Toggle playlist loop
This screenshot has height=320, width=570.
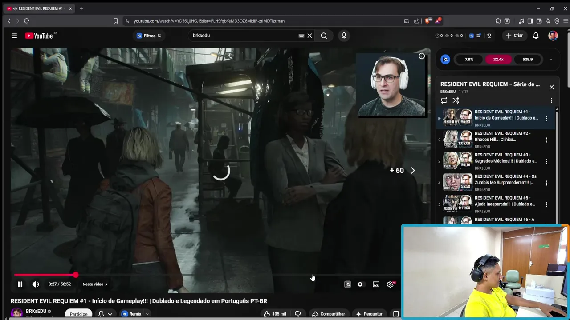tap(444, 100)
